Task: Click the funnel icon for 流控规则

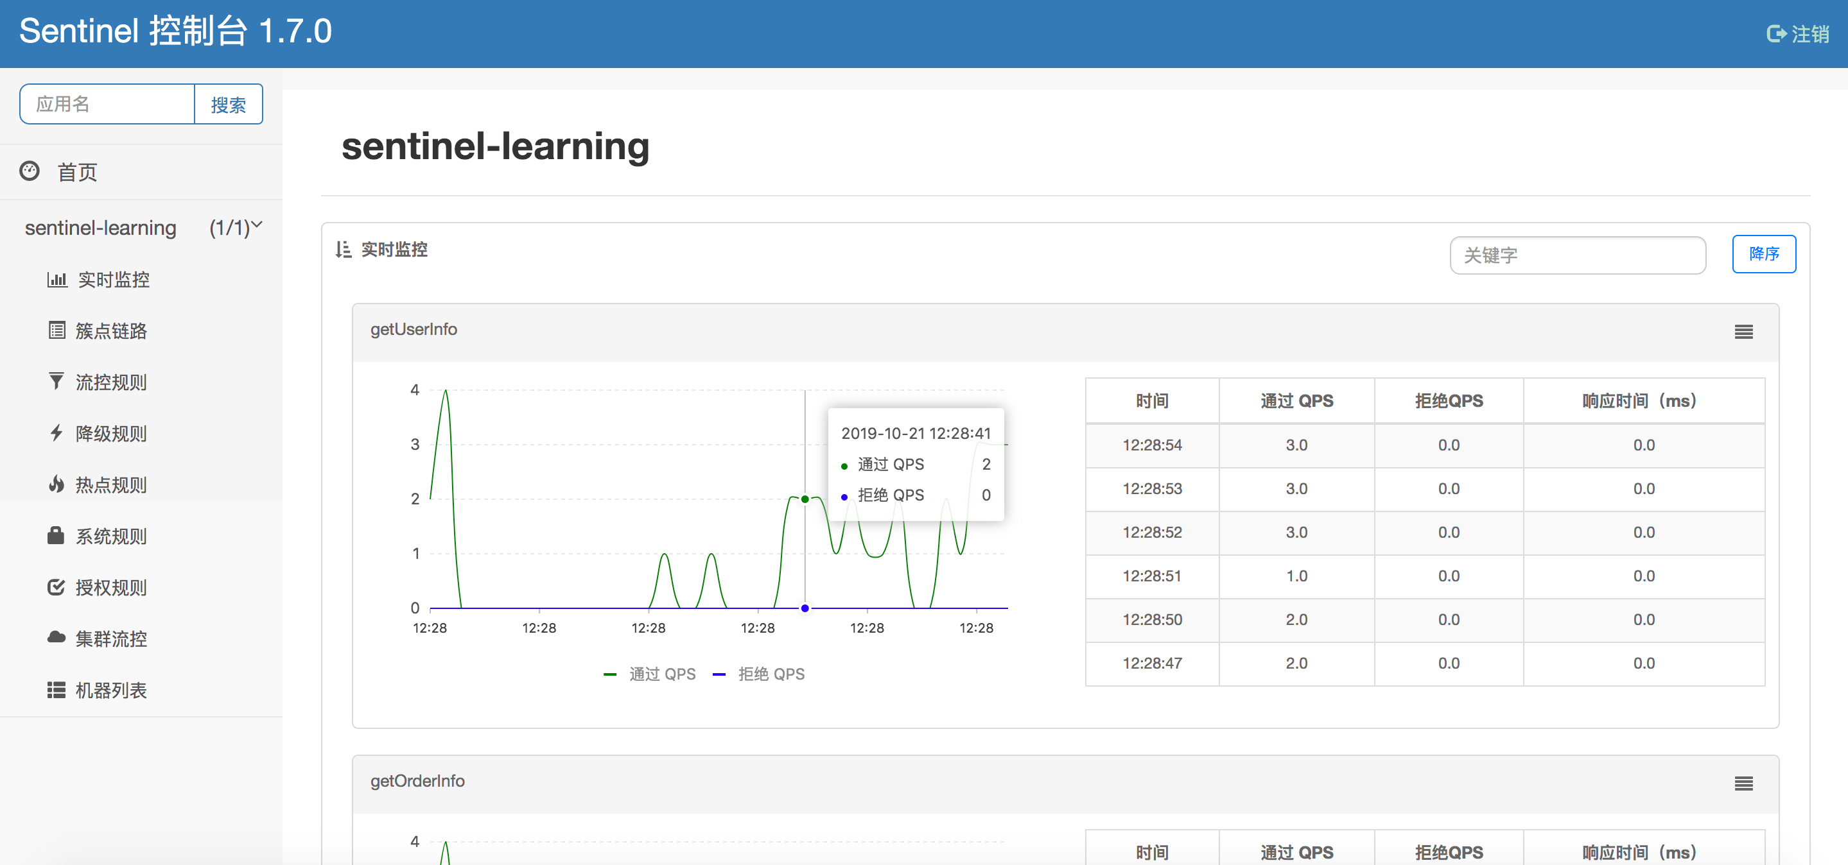Action: tap(56, 381)
